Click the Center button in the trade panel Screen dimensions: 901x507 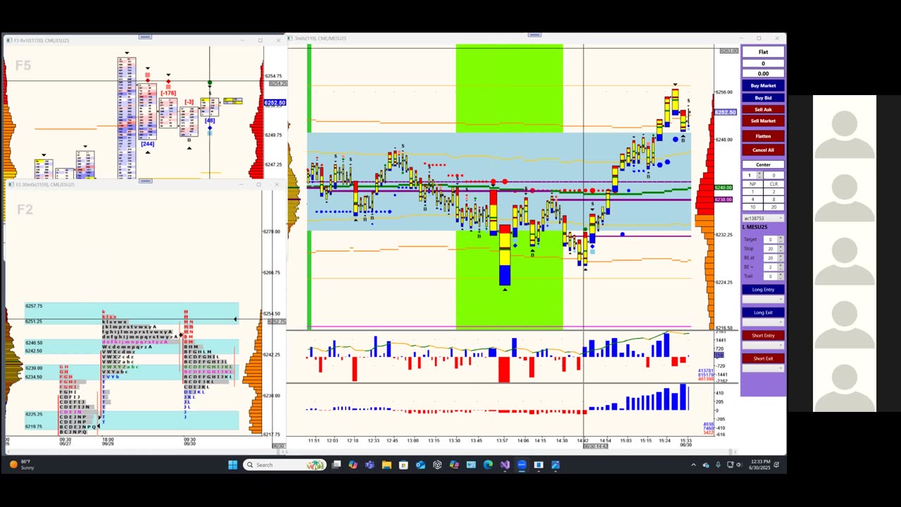(x=763, y=165)
